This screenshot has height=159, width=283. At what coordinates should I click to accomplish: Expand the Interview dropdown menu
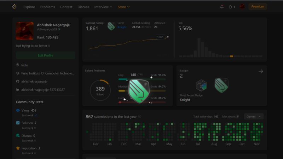tap(103, 7)
